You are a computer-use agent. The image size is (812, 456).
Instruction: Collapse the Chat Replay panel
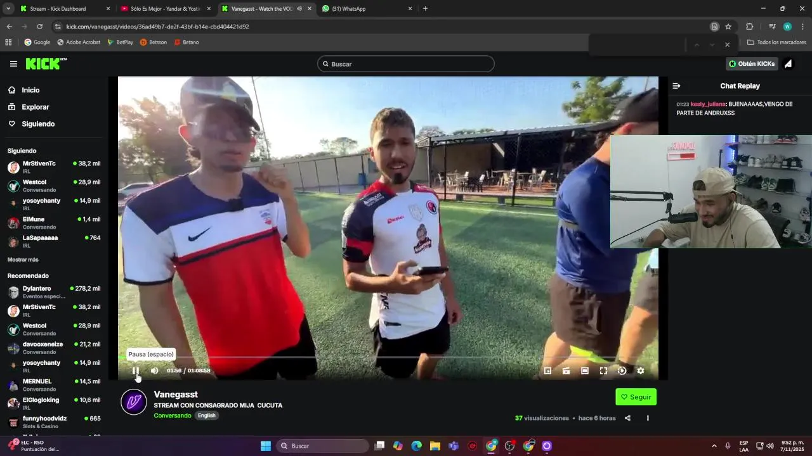pyautogui.click(x=676, y=86)
